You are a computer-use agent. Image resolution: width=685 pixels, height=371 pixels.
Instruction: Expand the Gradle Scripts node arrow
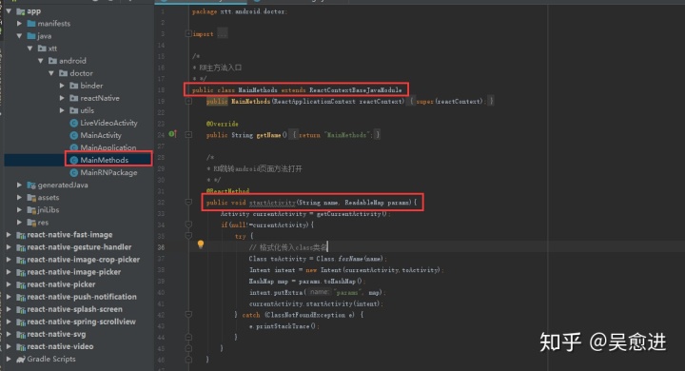9,359
